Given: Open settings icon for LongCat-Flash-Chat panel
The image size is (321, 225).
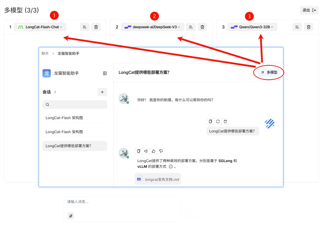Looking at the screenshot, I should click(84, 27).
